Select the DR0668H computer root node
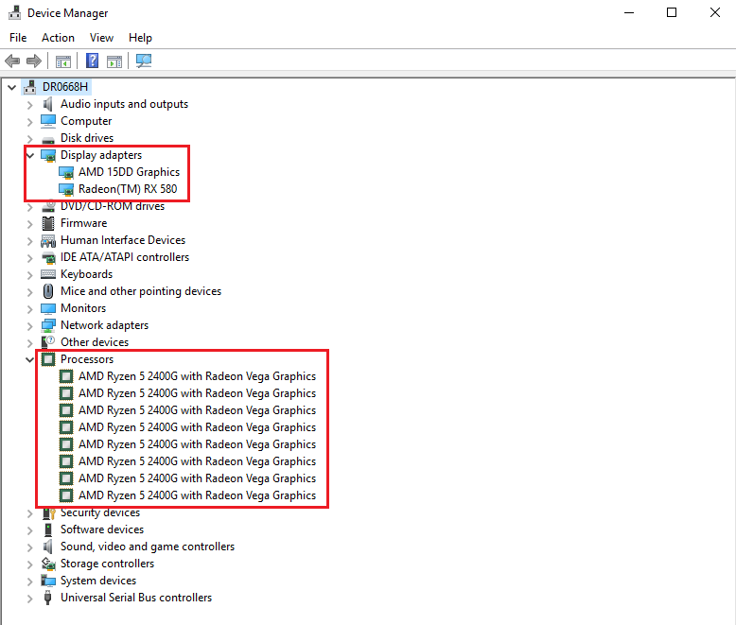 tap(65, 87)
